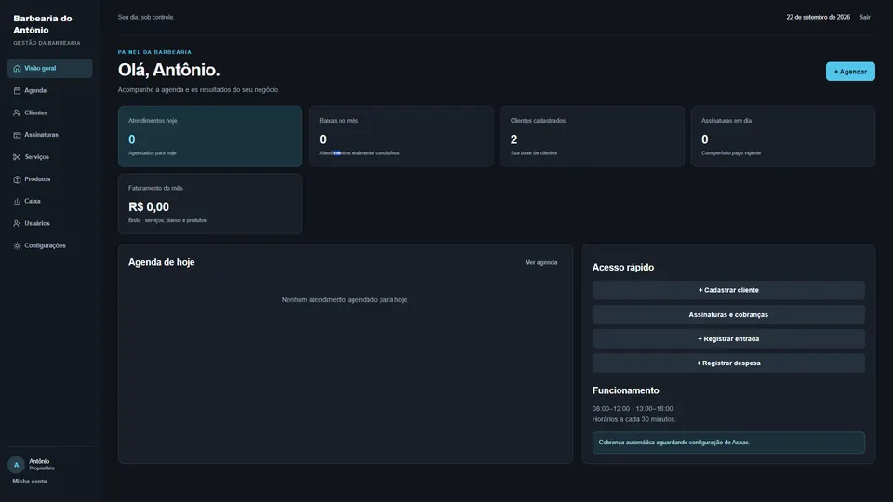This screenshot has width=893, height=502.
Task: Select the Baixas no mês card
Action: (x=401, y=137)
